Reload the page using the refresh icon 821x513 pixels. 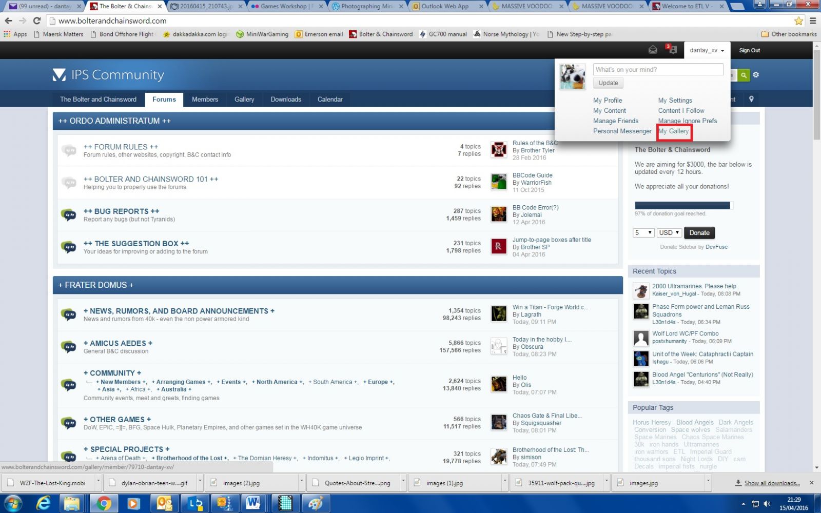point(36,21)
